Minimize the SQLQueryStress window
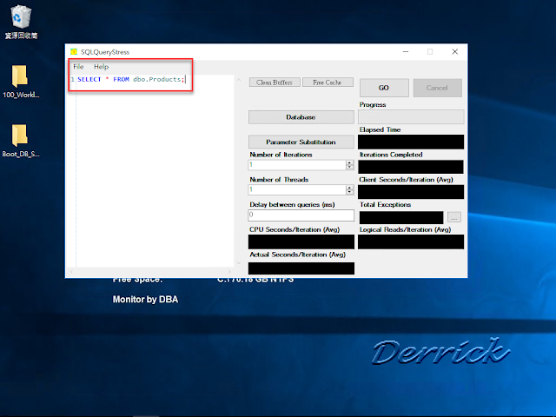 click(406, 52)
